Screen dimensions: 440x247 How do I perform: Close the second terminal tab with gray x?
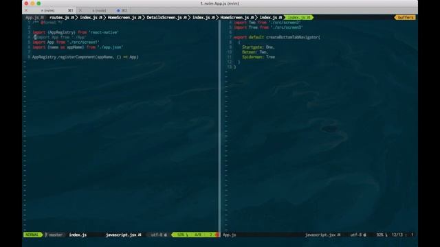(x=80, y=10)
